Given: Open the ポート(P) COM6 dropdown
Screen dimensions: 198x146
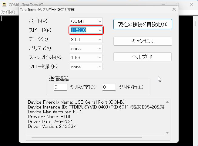Looking at the screenshot, I should [86, 21].
